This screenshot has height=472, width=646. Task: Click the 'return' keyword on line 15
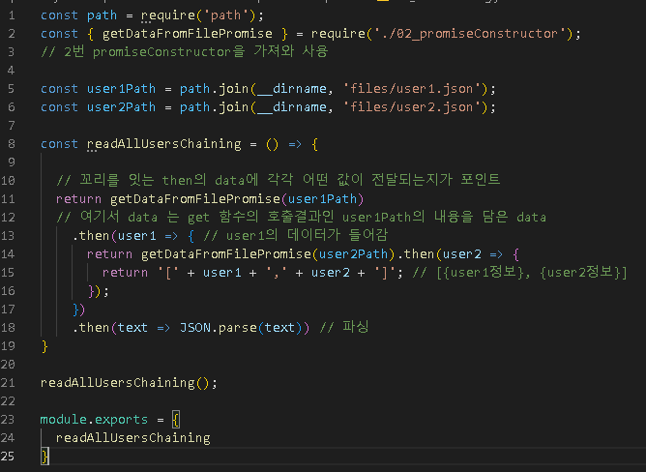point(125,273)
